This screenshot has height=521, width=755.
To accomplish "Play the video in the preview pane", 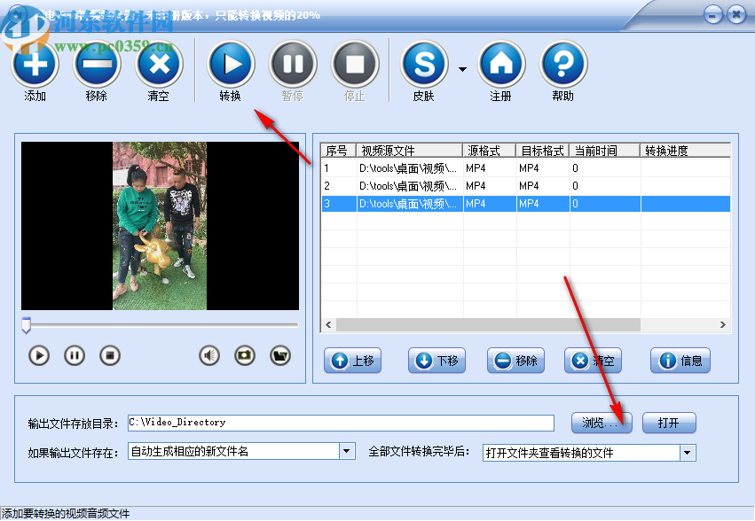I will (x=38, y=355).
